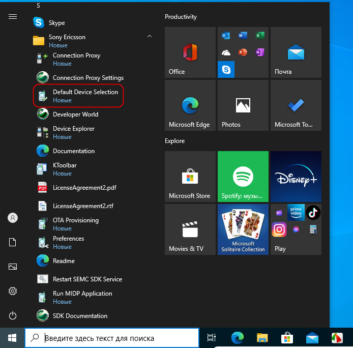353x348 pixels.
Task: Open the Microsoft To Do tile
Action: (x=296, y=105)
